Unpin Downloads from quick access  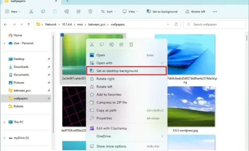(49, 67)
